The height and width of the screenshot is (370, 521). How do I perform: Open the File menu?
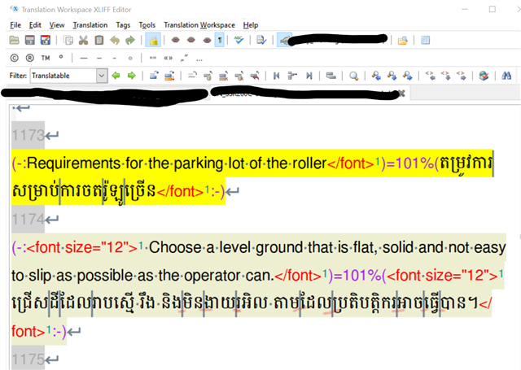pyautogui.click(x=15, y=25)
